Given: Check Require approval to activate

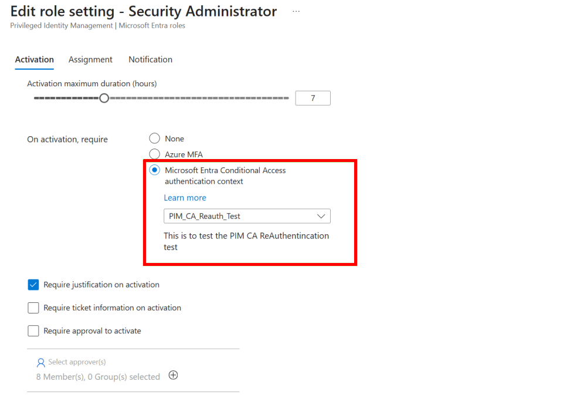Looking at the screenshot, I should click(33, 331).
